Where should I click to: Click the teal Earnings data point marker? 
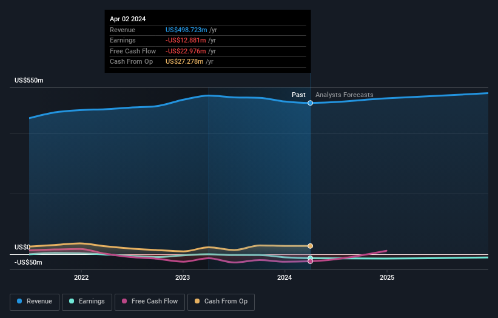(311, 258)
